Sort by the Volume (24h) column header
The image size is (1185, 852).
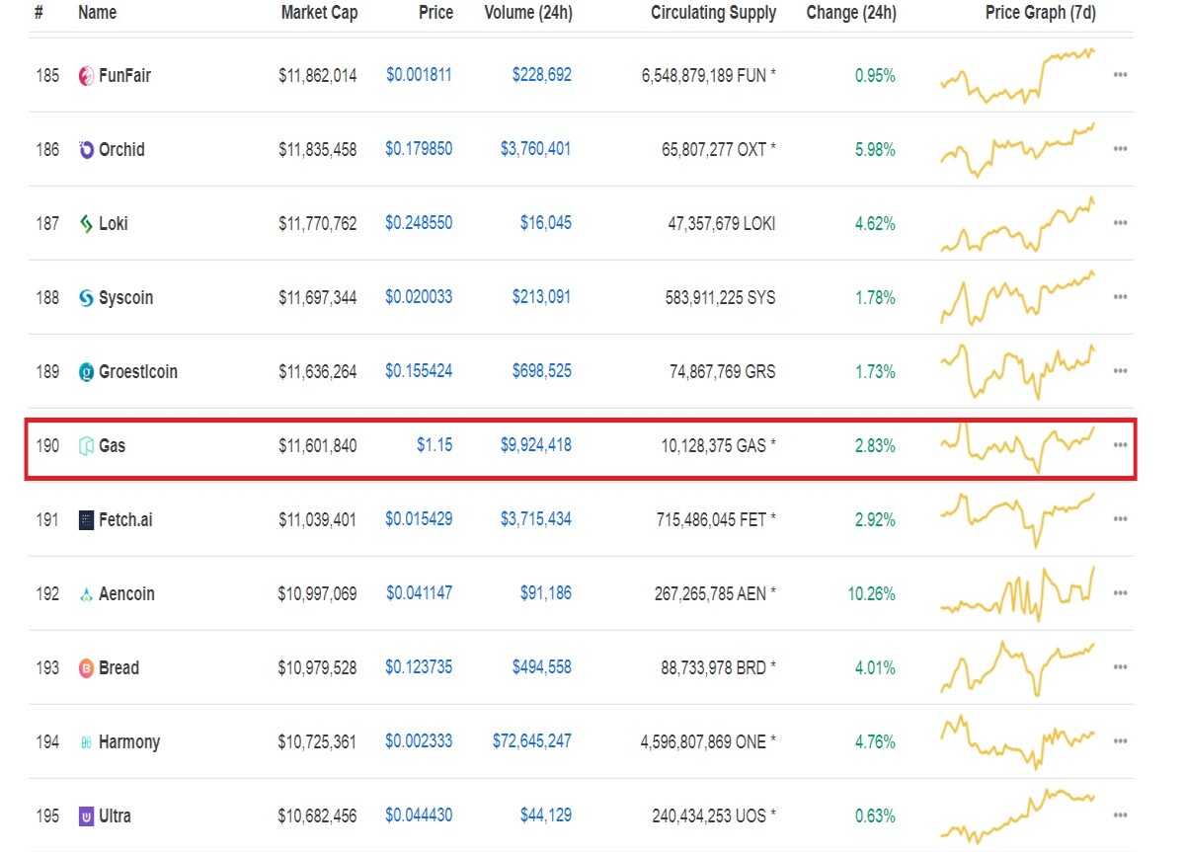pos(528,13)
